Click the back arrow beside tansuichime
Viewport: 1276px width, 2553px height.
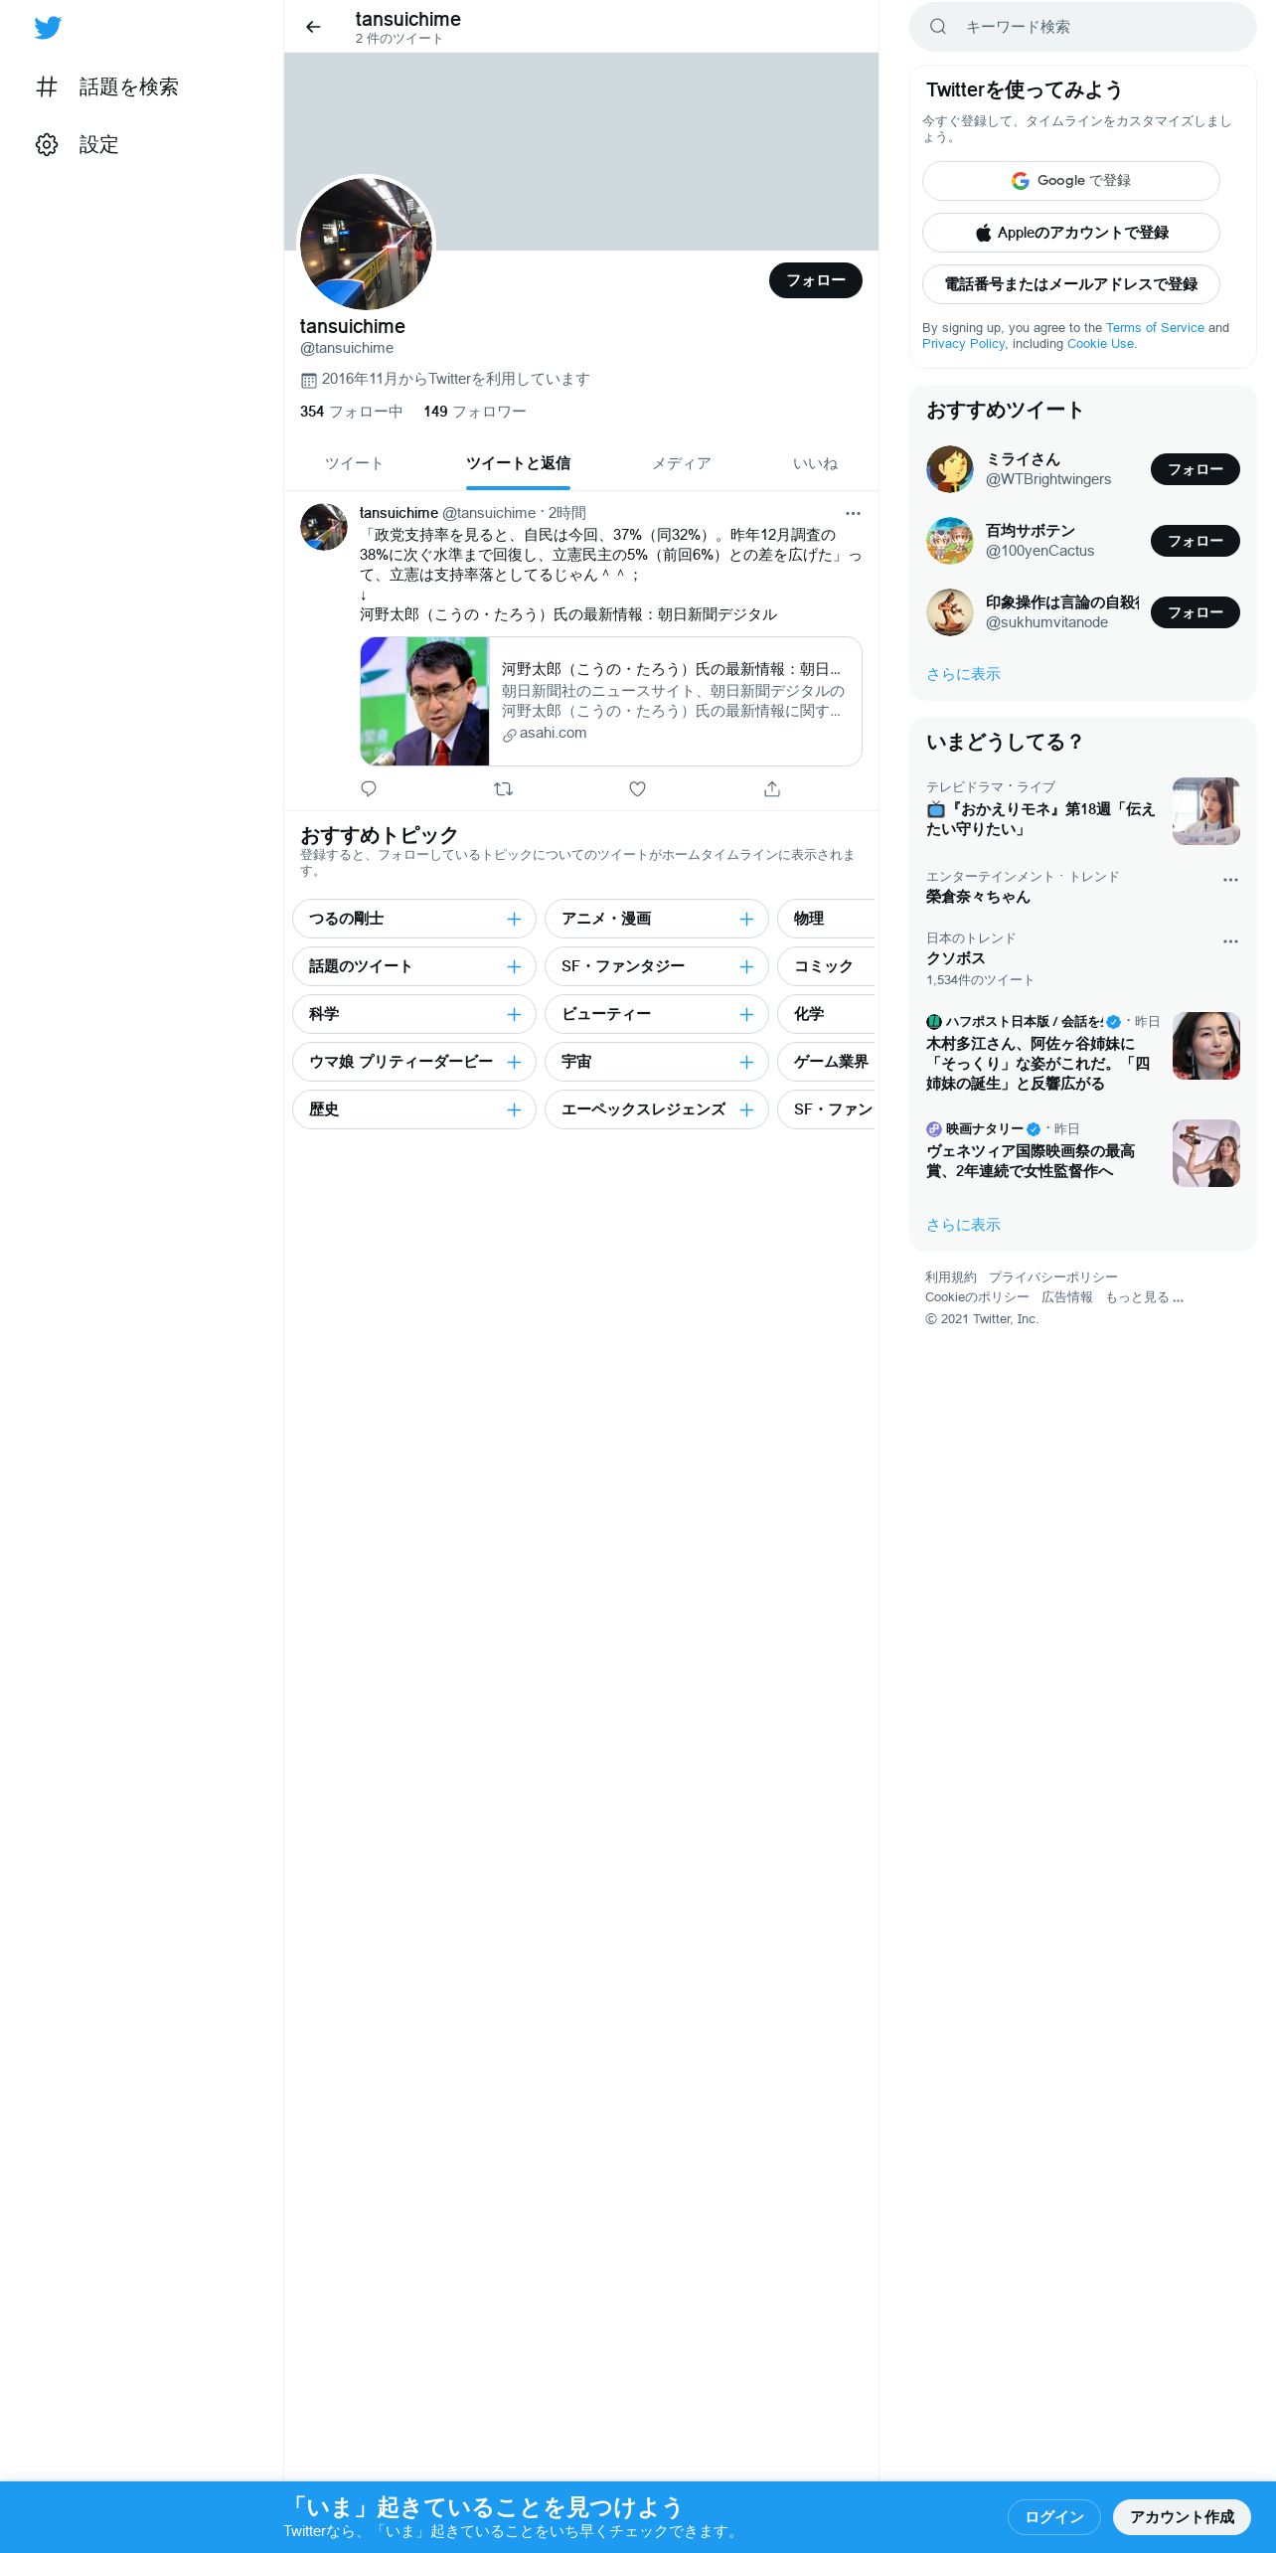[x=313, y=27]
